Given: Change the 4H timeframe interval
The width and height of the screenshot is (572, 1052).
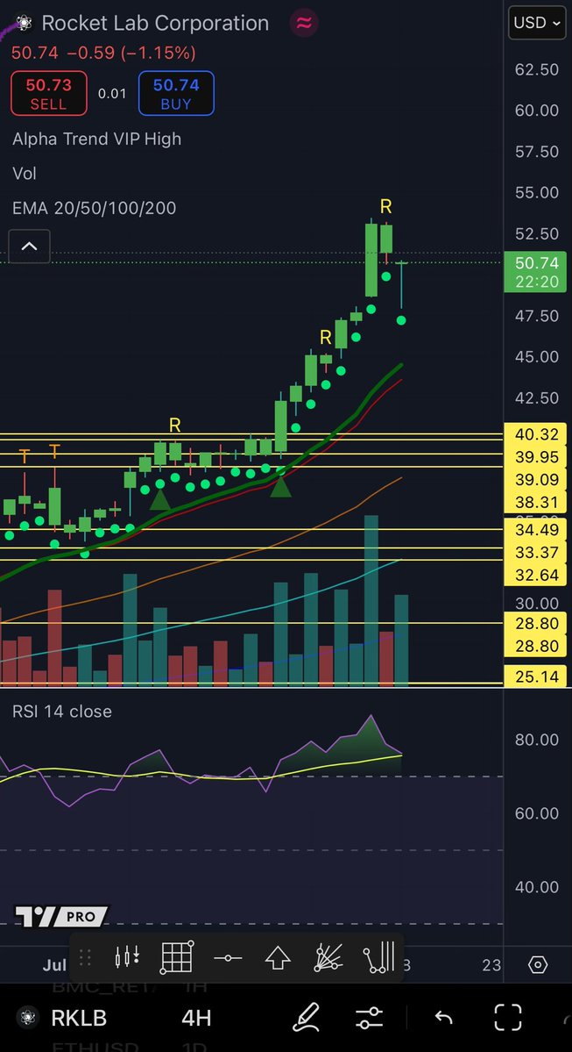Looking at the screenshot, I should (196, 1018).
